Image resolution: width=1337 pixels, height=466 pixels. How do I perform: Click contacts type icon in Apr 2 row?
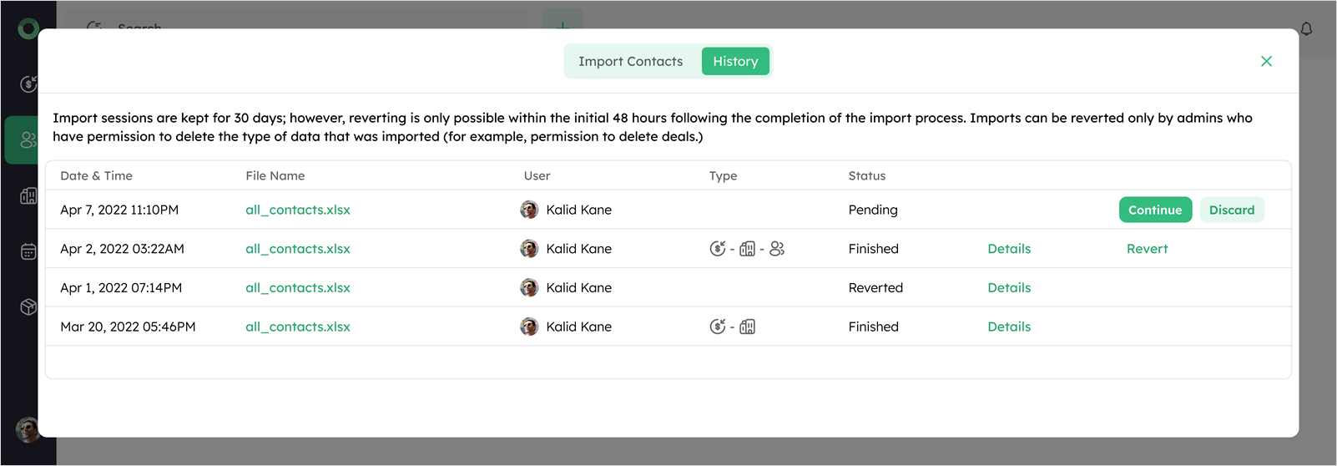tap(777, 249)
